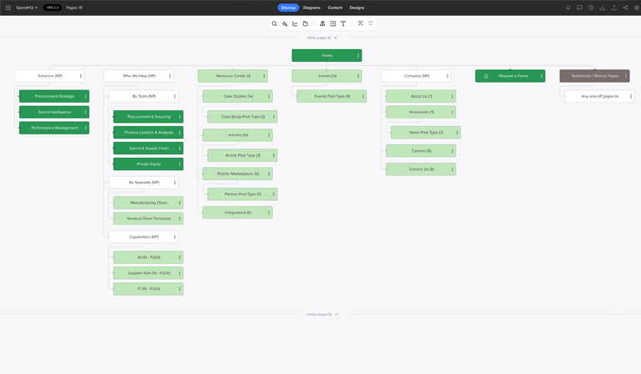The width and height of the screenshot is (641, 374).
Task: Select the Supplier Risk (10 - FLEX) node
Action: tap(148, 273)
